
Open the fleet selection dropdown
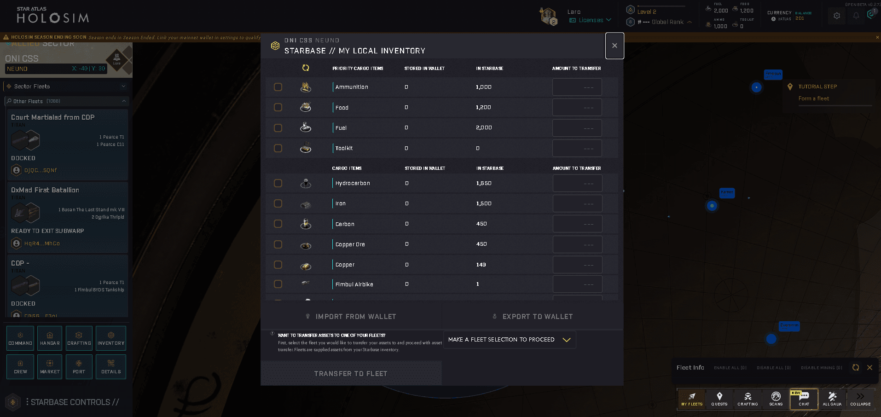tap(510, 339)
